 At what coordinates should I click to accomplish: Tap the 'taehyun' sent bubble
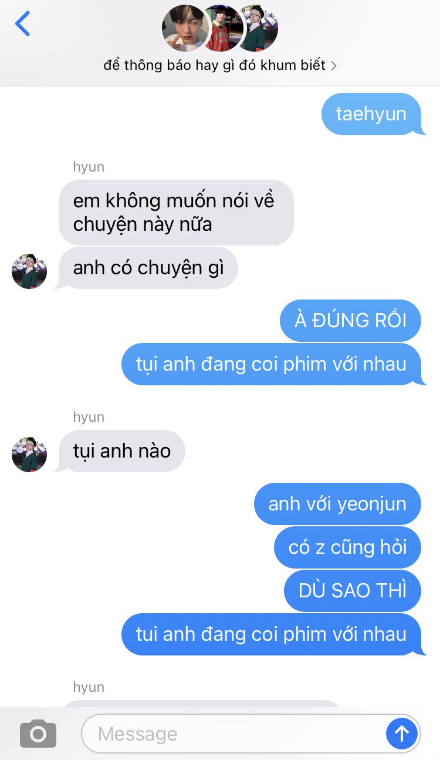point(371,114)
